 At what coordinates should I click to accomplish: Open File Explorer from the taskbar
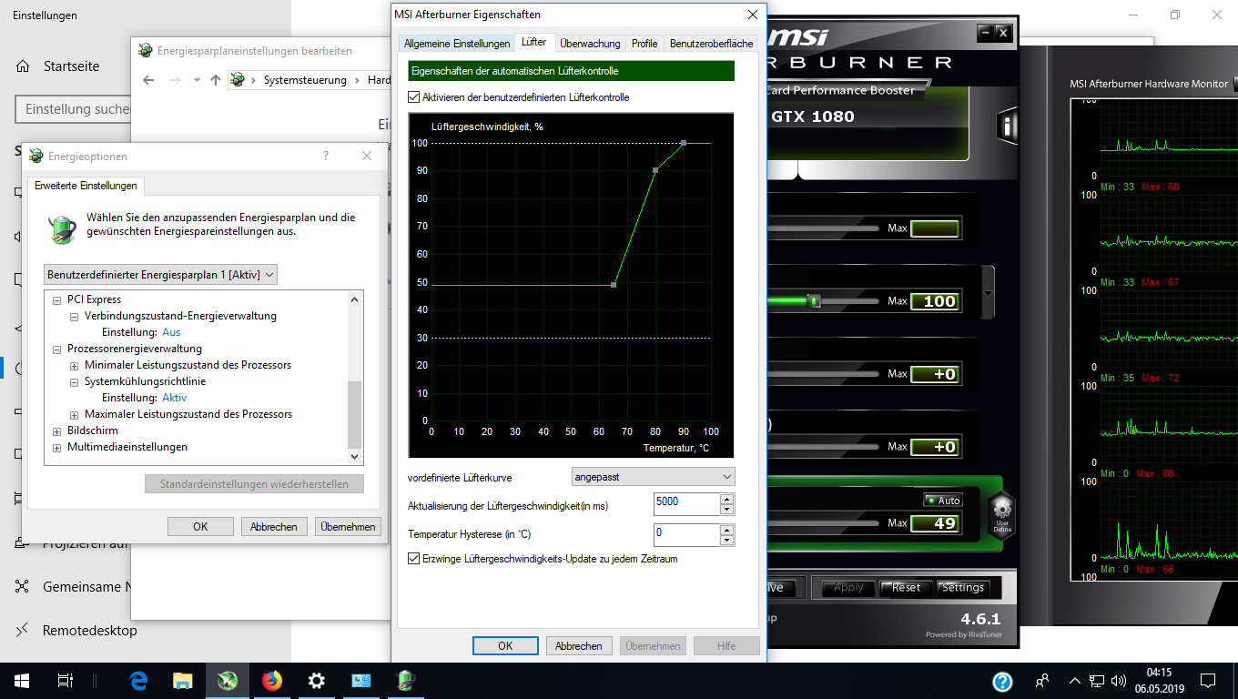click(x=183, y=681)
